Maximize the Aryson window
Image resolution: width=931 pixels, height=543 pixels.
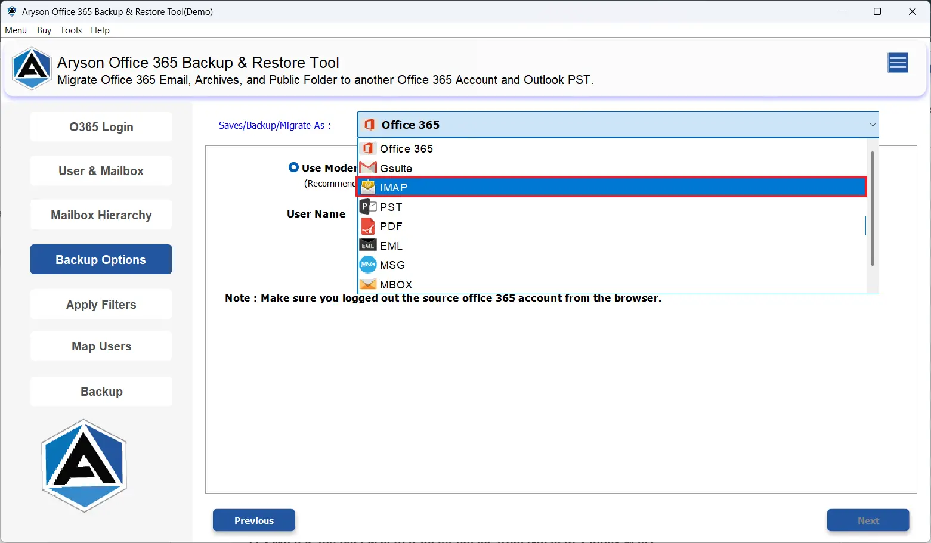[x=877, y=11]
